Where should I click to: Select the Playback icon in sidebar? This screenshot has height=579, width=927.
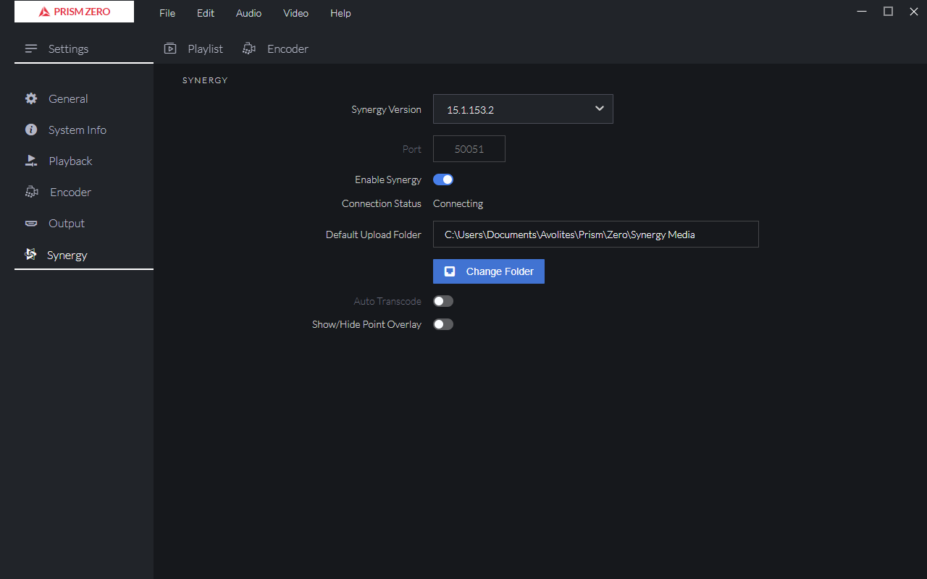(x=31, y=161)
